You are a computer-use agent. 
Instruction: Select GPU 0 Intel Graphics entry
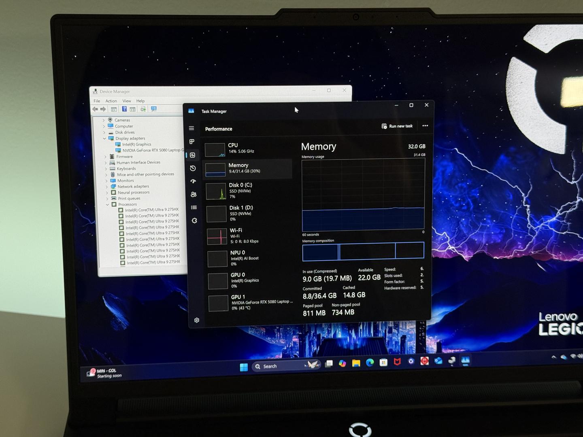250,280
